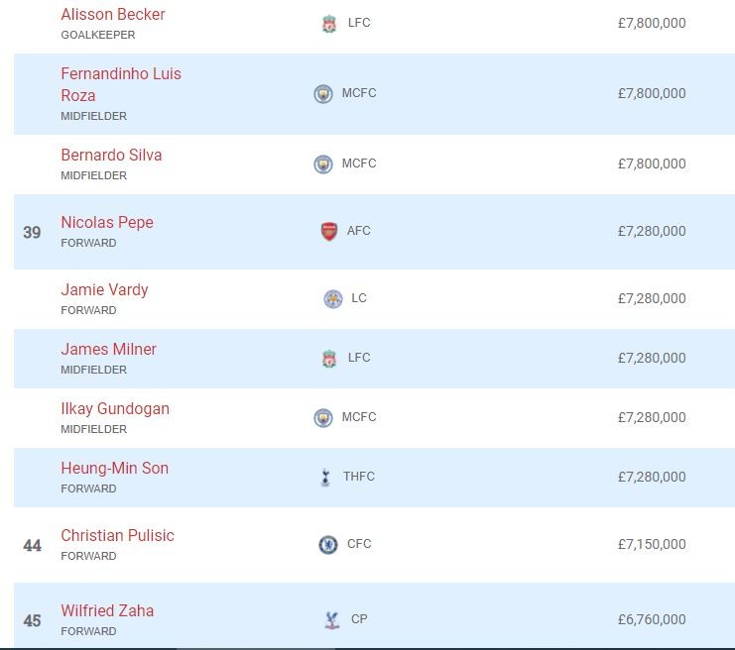Click Liverpool crest beside Alisson Becker
735x650 pixels.
(x=329, y=24)
